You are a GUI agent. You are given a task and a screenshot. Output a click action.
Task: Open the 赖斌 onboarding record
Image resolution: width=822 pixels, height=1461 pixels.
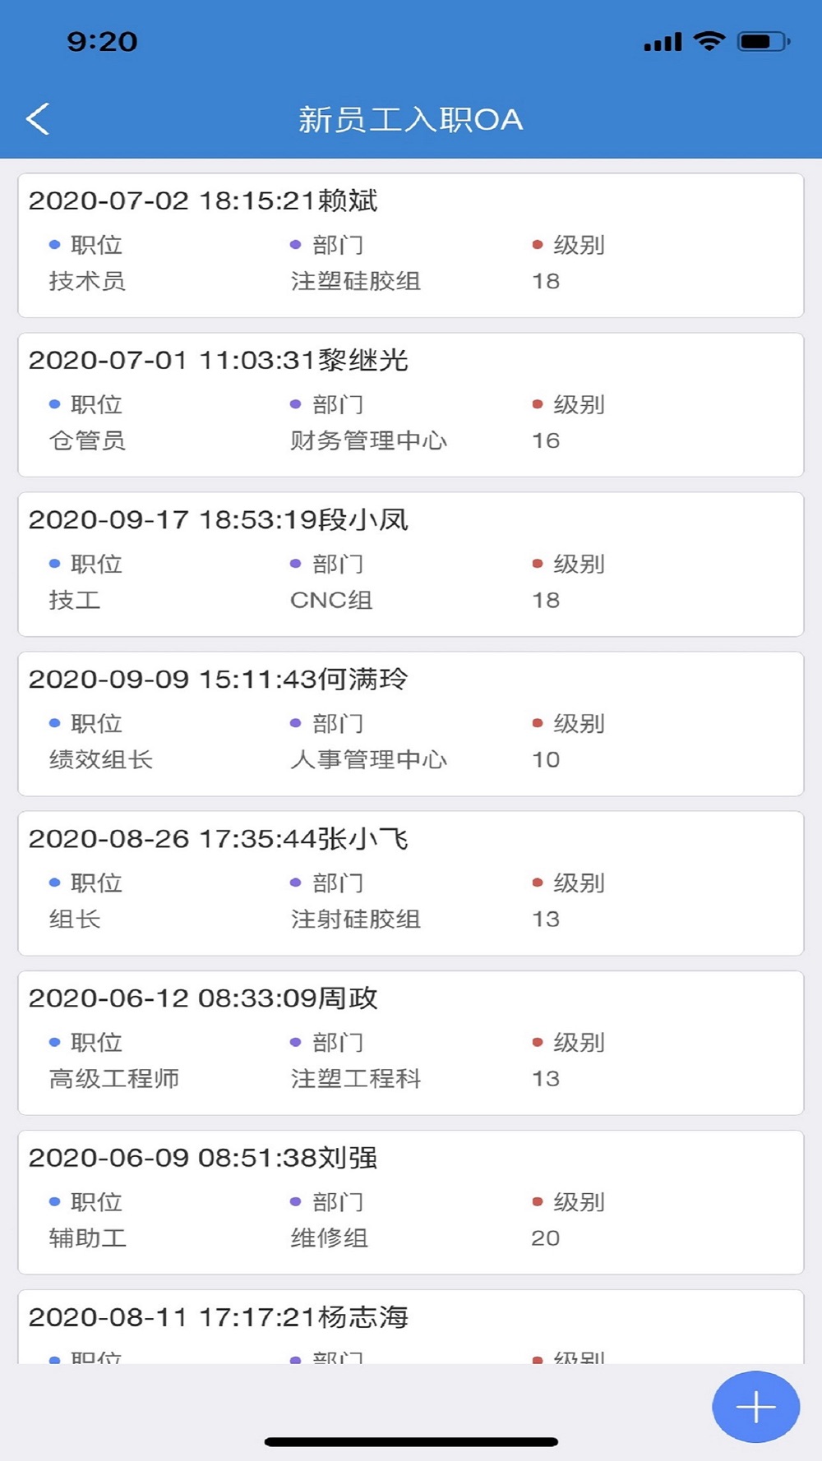(411, 245)
